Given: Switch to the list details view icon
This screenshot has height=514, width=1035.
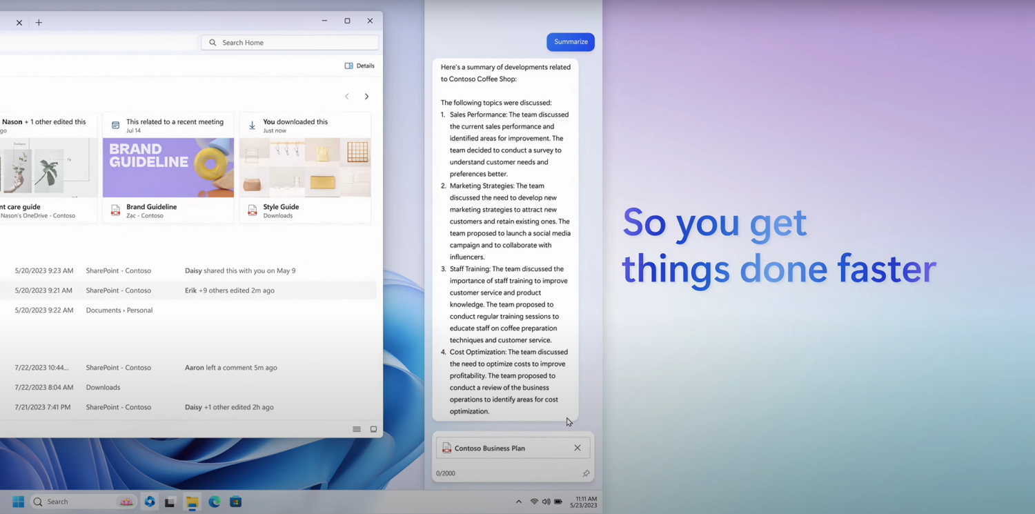Looking at the screenshot, I should click(x=357, y=429).
